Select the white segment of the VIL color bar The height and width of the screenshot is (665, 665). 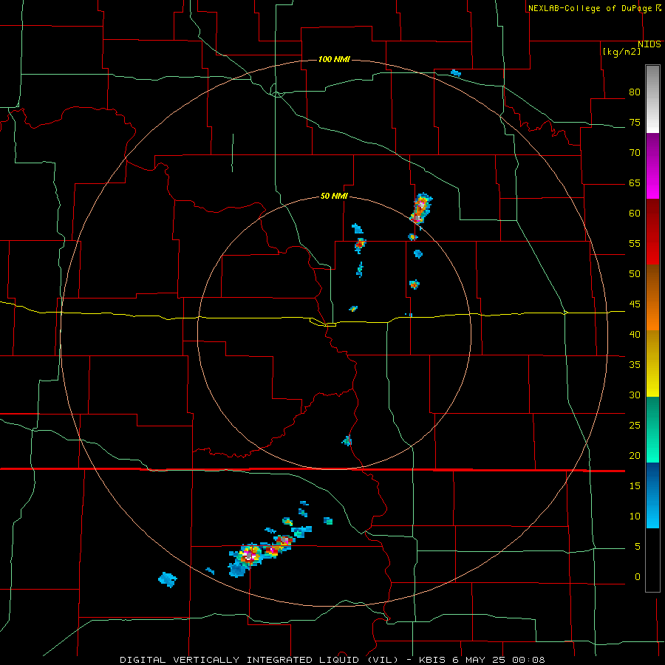pos(652,99)
